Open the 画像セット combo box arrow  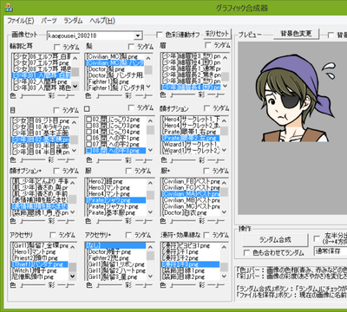[138, 36]
